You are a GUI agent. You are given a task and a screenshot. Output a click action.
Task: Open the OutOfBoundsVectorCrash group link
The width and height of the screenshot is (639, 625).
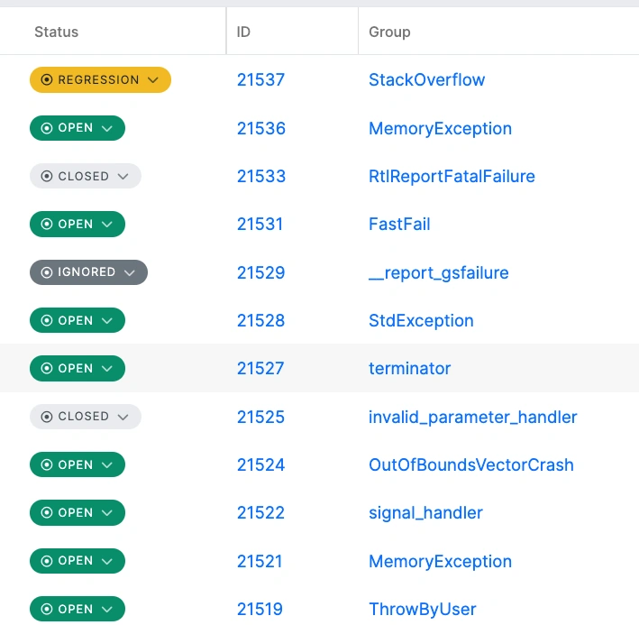click(x=471, y=464)
